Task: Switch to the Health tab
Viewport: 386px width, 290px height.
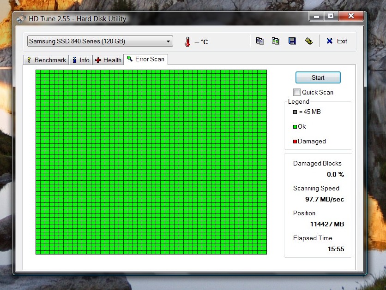Action: [x=108, y=60]
